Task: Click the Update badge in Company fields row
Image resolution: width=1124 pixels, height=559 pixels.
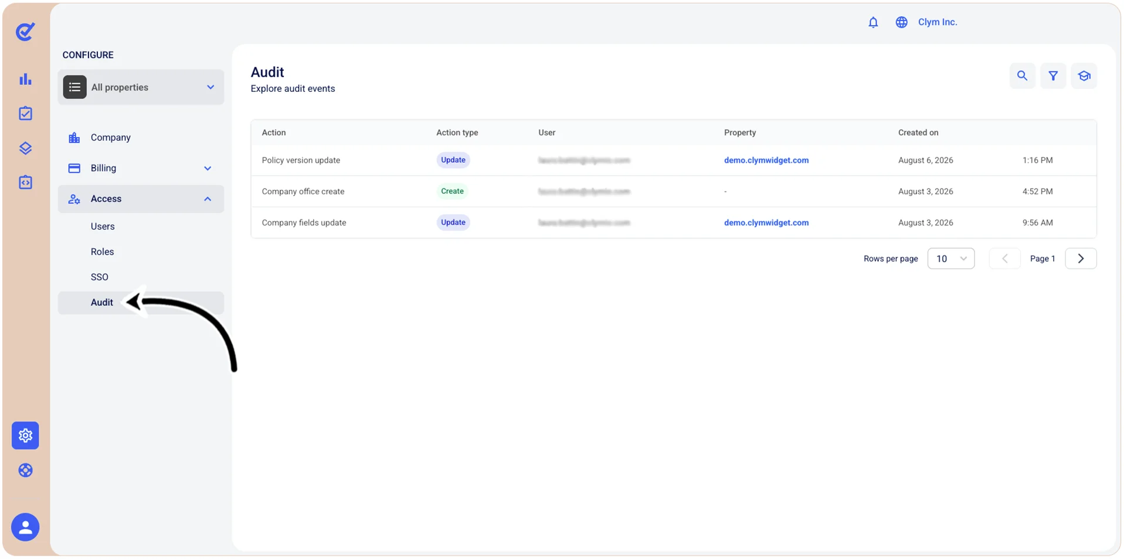Action: pos(453,222)
